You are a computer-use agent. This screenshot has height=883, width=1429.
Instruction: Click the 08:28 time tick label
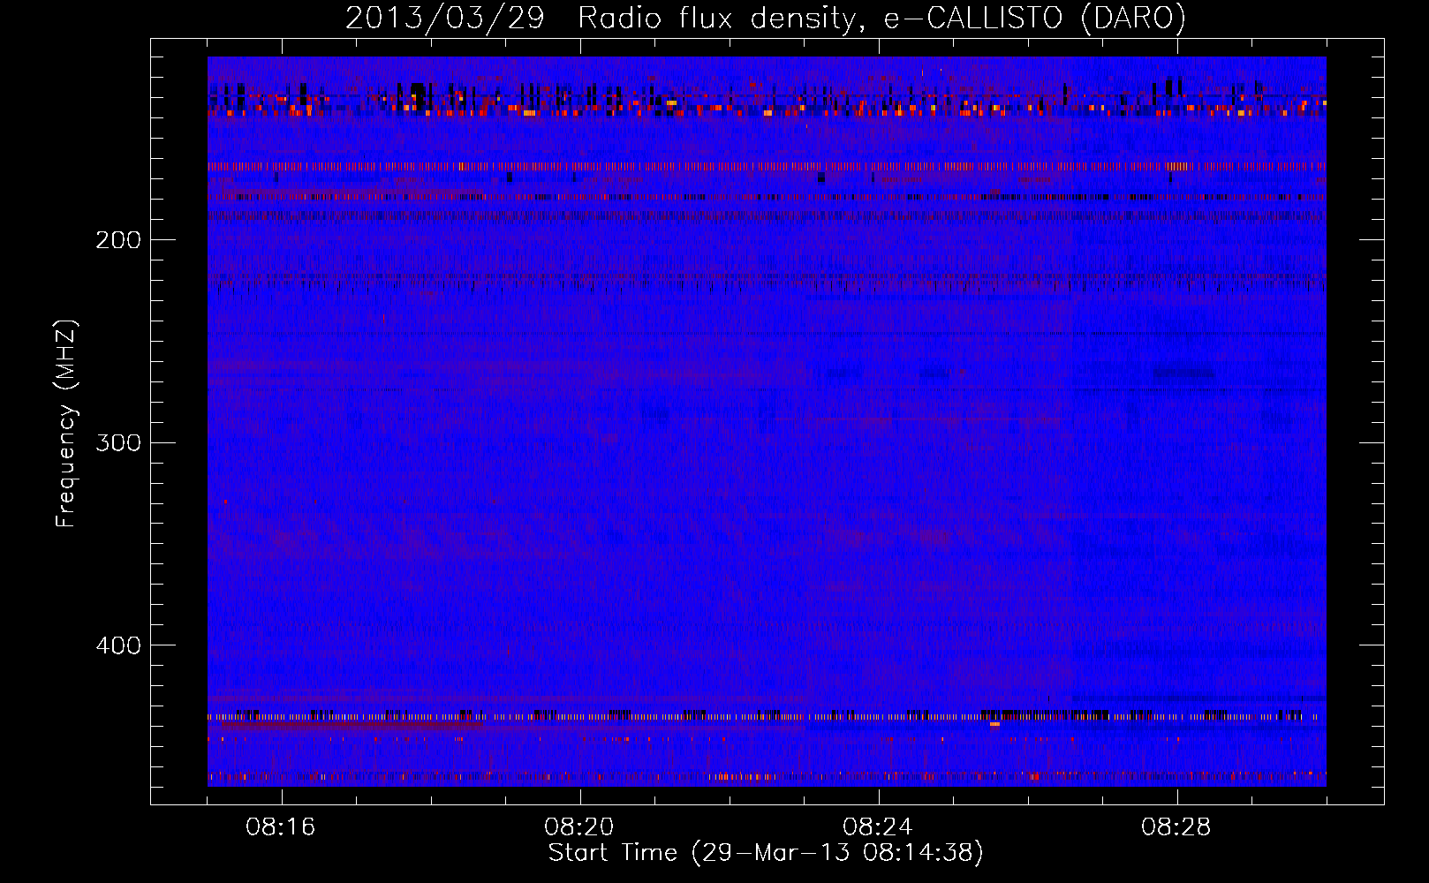[1176, 827]
